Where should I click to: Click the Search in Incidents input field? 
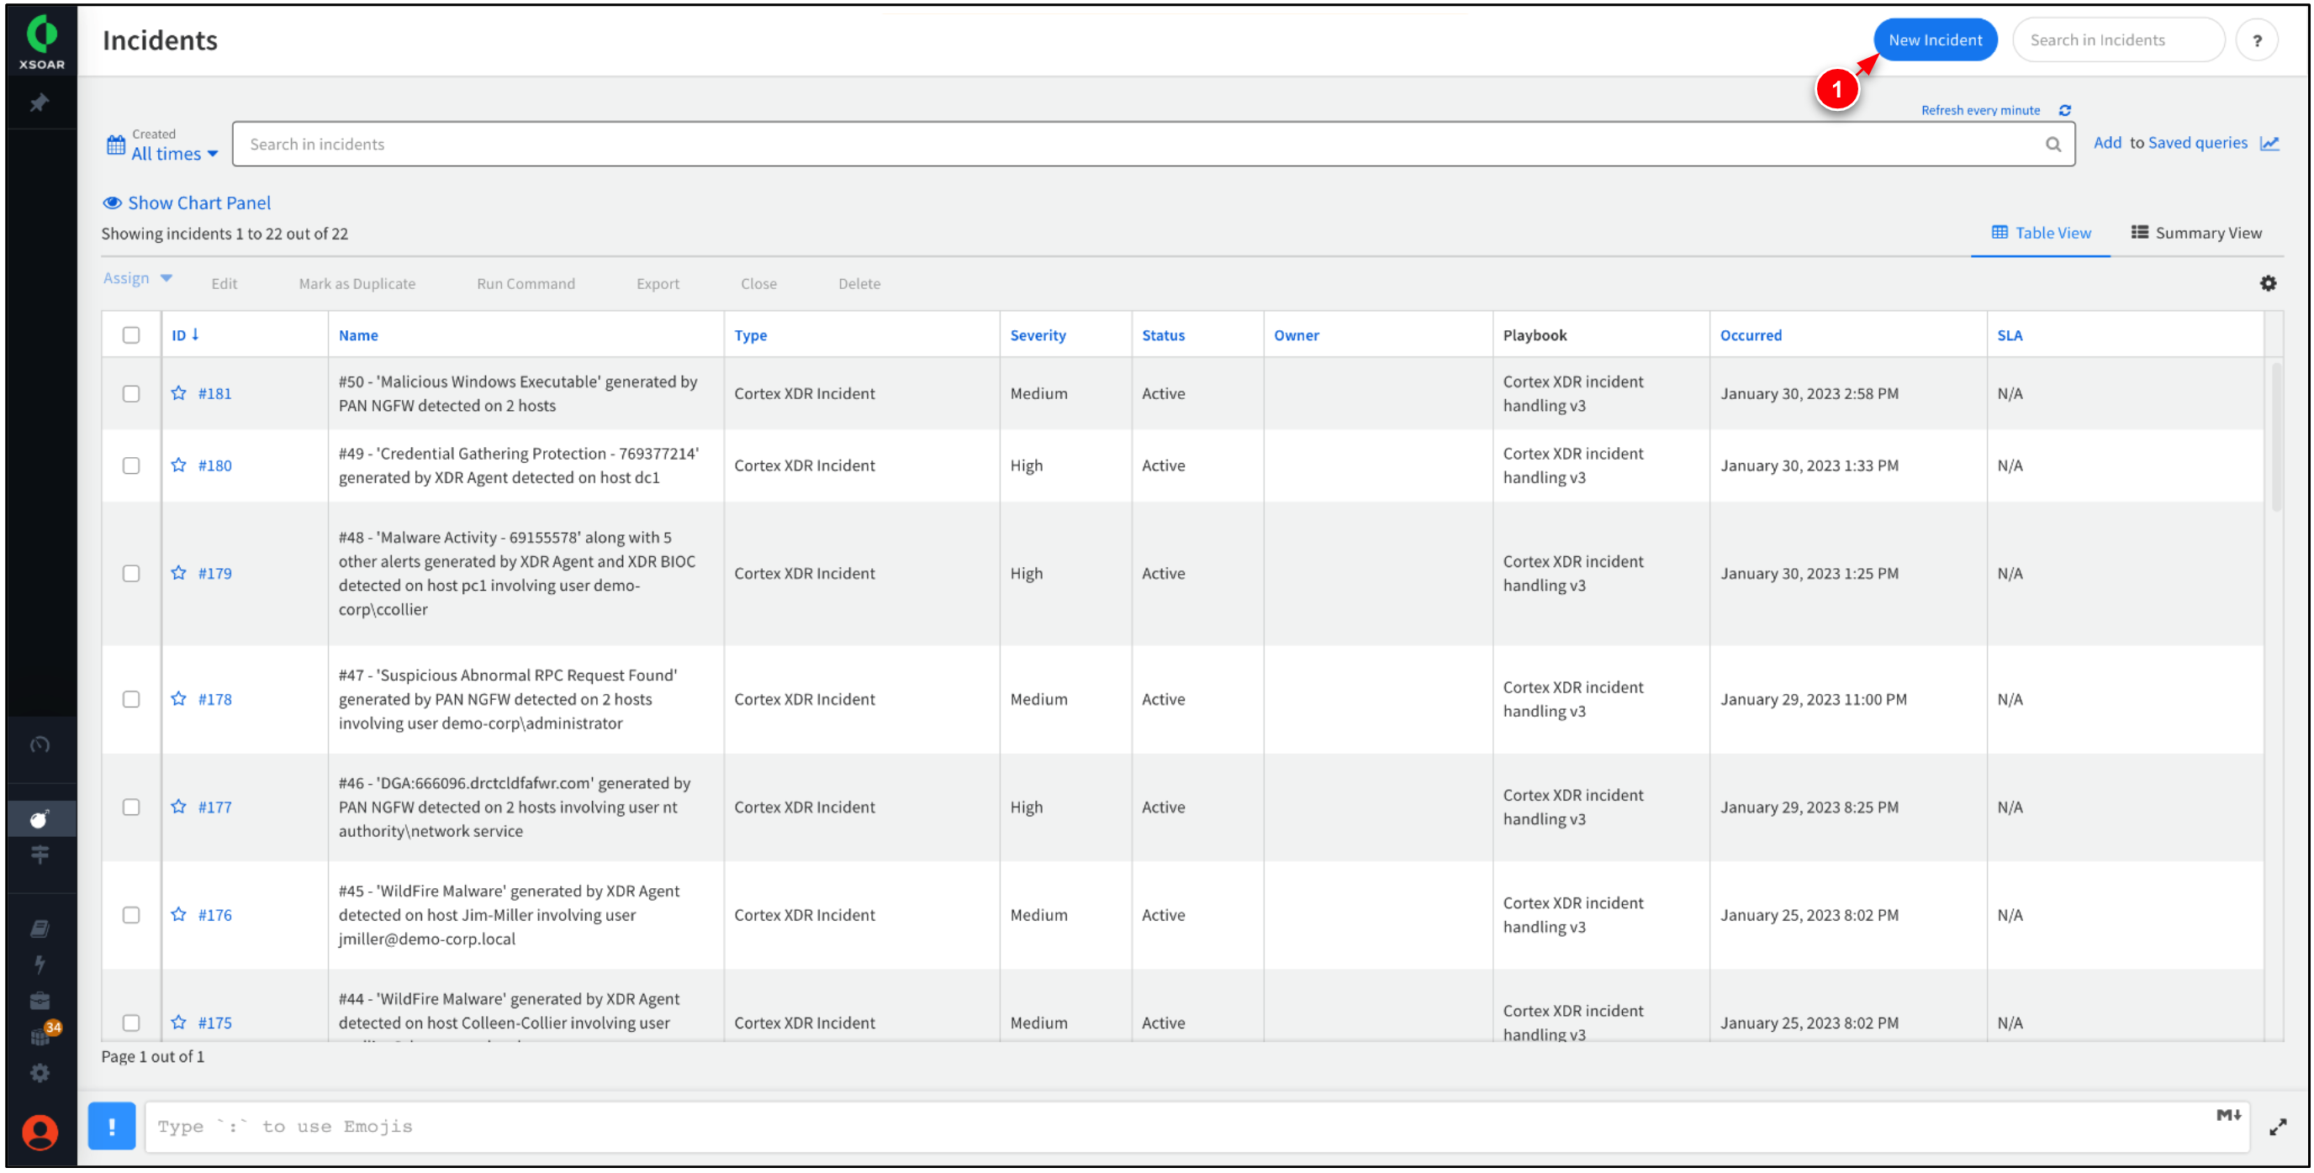2116,40
